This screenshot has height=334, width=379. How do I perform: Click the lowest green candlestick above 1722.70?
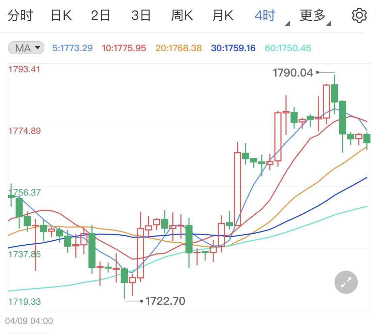tap(124, 283)
